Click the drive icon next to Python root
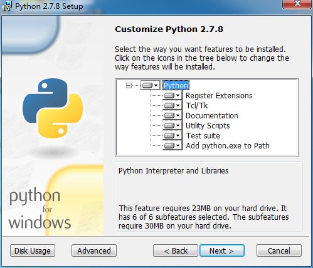313x268 pixels. 151,85
